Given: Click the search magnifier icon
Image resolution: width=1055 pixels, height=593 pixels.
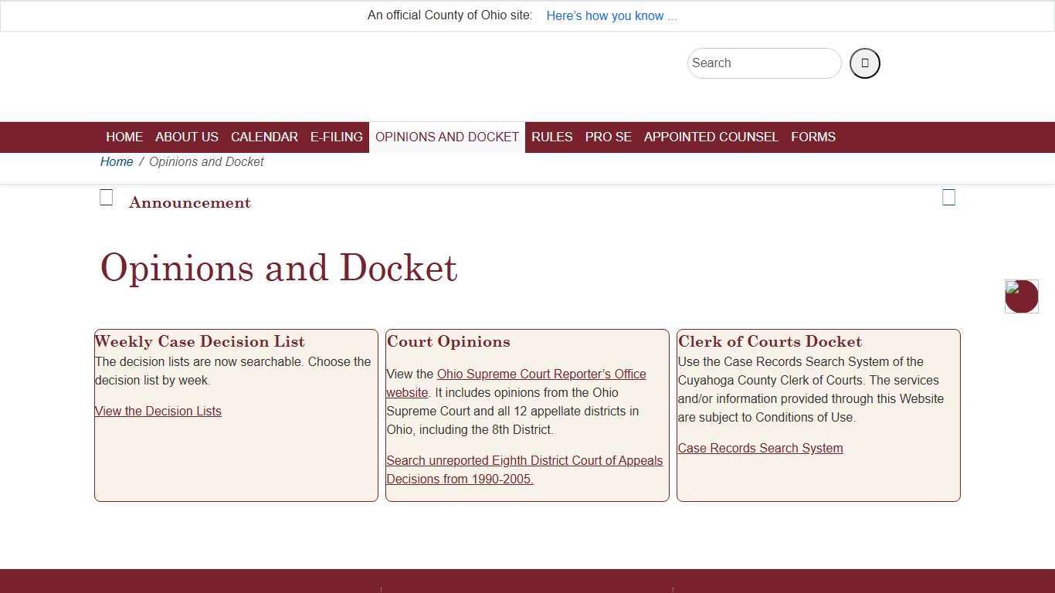Looking at the screenshot, I should coord(864,63).
